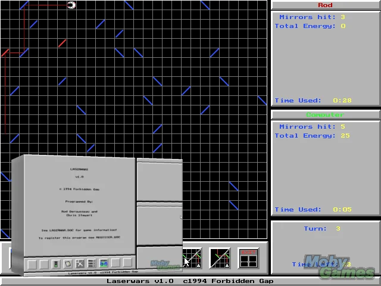Select the Computer player header
This screenshot has width=381, height=286.
(326, 114)
